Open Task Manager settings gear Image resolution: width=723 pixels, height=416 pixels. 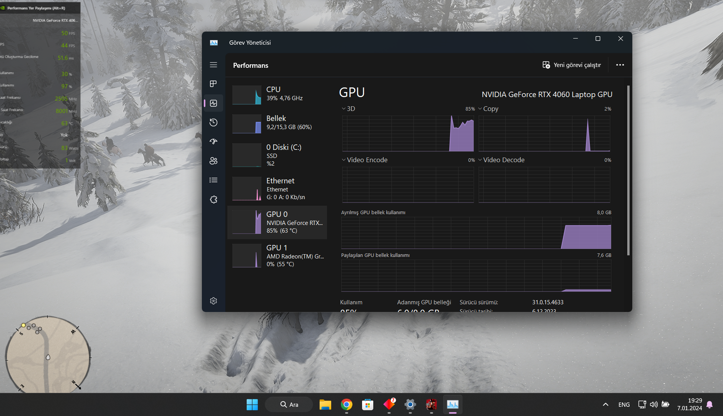pyautogui.click(x=213, y=301)
